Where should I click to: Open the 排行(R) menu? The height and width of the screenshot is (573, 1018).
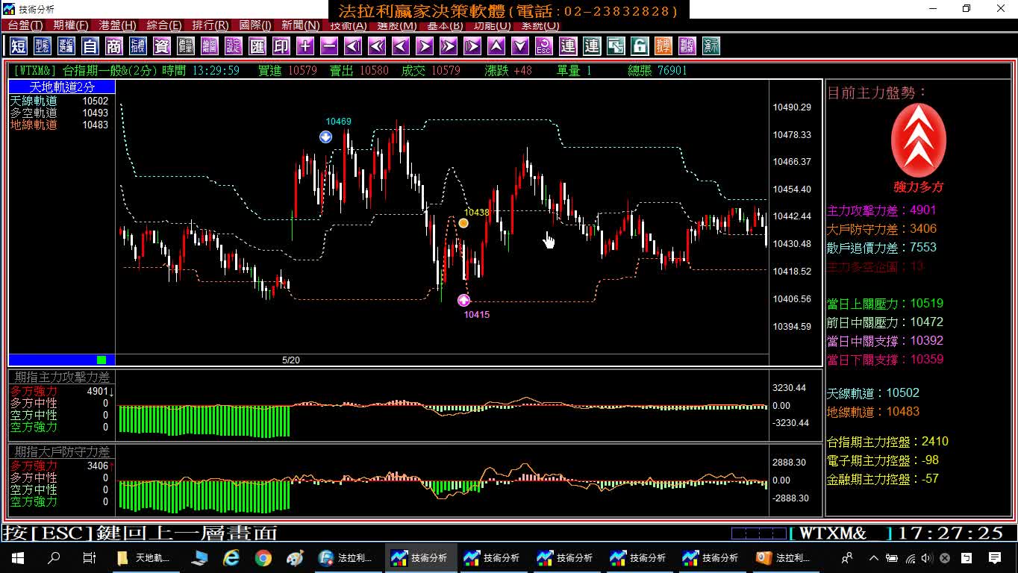click(x=210, y=25)
